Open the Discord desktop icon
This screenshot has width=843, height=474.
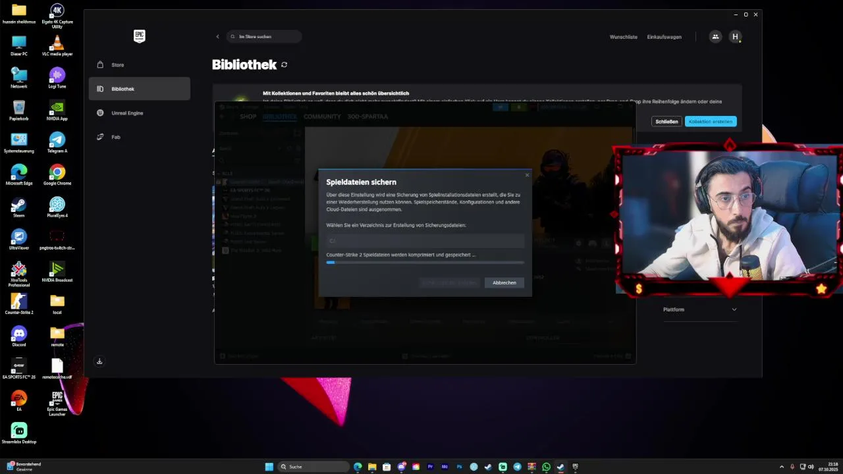[x=18, y=336]
